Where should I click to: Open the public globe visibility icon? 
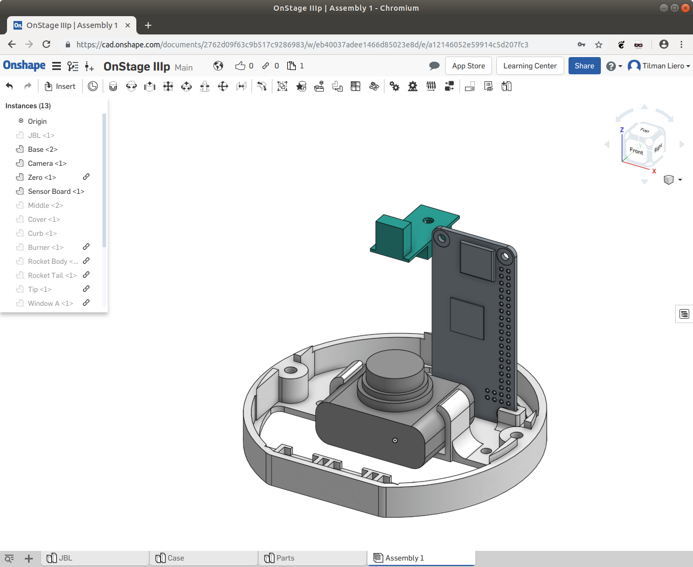pos(218,66)
